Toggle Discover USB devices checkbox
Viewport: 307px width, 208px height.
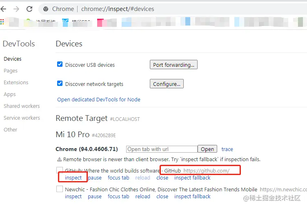coord(60,64)
